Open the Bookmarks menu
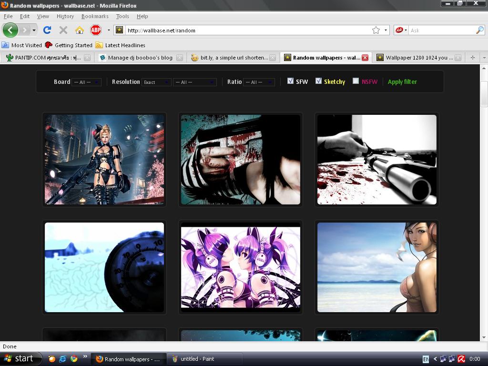This screenshot has width=488, height=366. tap(95, 16)
